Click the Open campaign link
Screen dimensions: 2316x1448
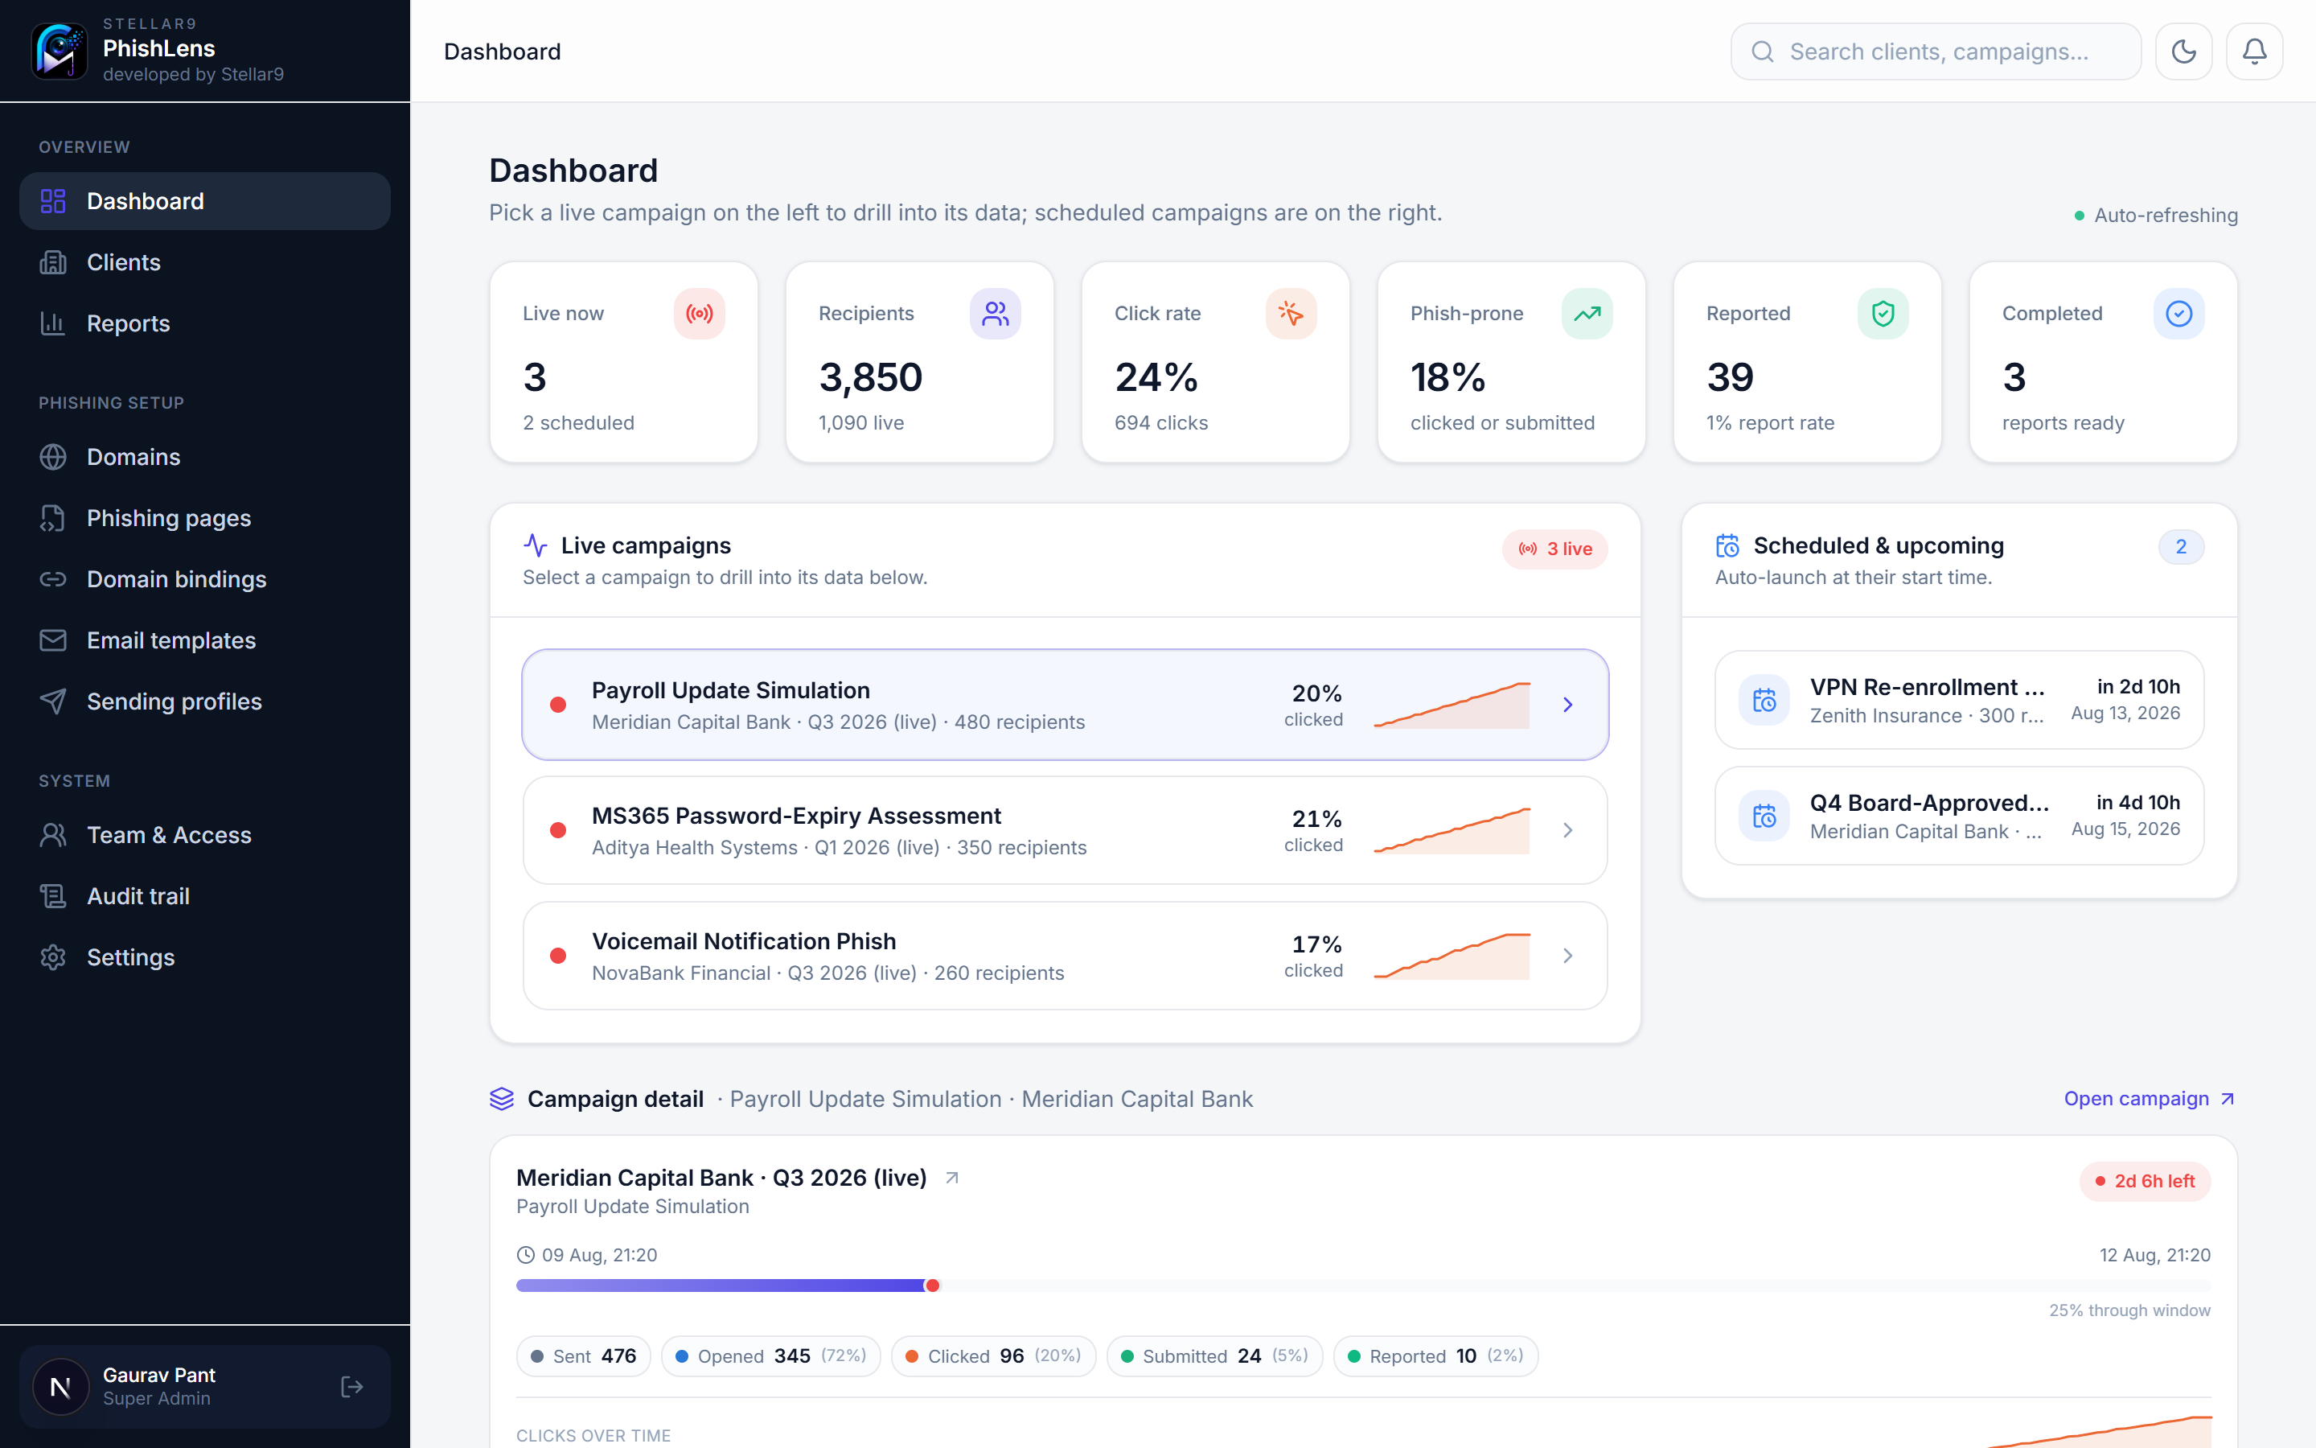[2150, 1098]
